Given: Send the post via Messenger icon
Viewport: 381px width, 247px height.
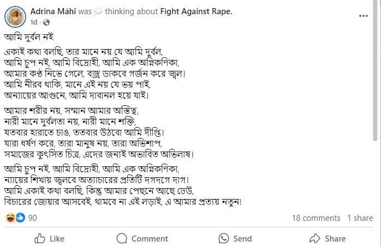Looking at the screenshot, I should [235, 238].
